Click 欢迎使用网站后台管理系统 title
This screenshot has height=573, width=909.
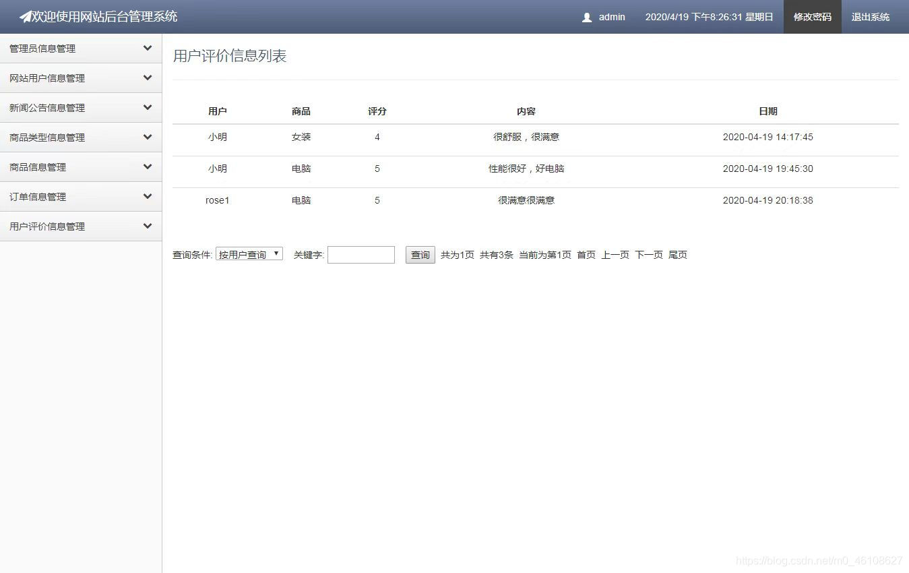tap(104, 16)
